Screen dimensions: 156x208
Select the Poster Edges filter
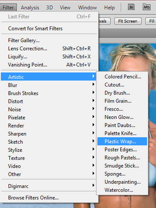pyautogui.click(x=122, y=150)
